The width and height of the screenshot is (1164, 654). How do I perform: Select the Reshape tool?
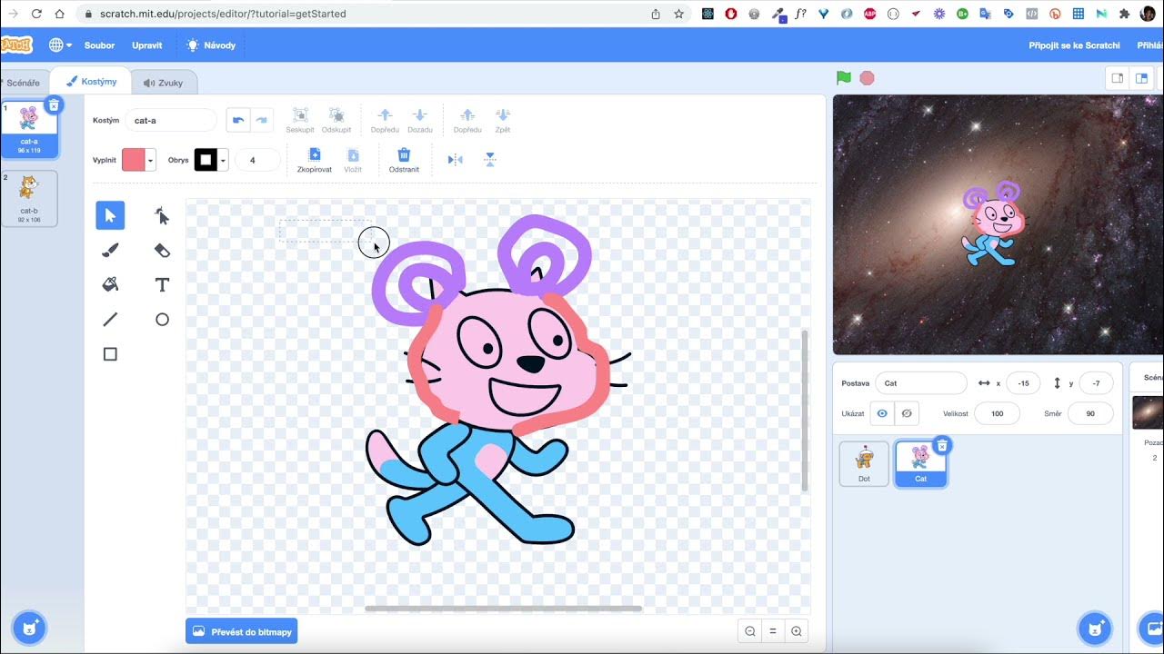click(x=162, y=215)
